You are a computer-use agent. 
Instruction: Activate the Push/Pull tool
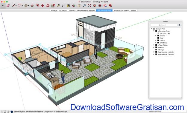click(32, 6)
